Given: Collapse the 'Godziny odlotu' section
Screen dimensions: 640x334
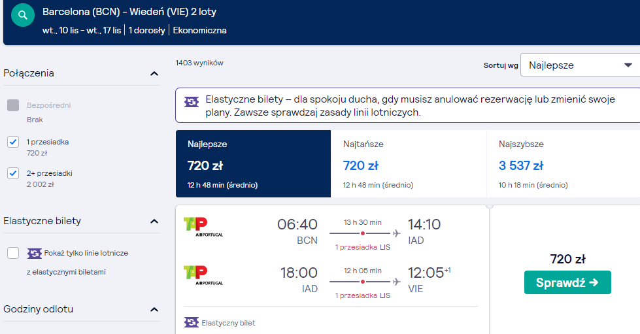Looking at the screenshot, I should click(x=154, y=310).
